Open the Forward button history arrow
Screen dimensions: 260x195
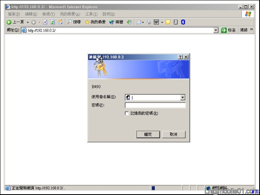tap(39, 22)
